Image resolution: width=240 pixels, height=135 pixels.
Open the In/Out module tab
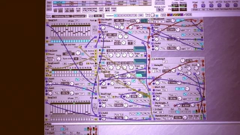click(x=59, y=2)
